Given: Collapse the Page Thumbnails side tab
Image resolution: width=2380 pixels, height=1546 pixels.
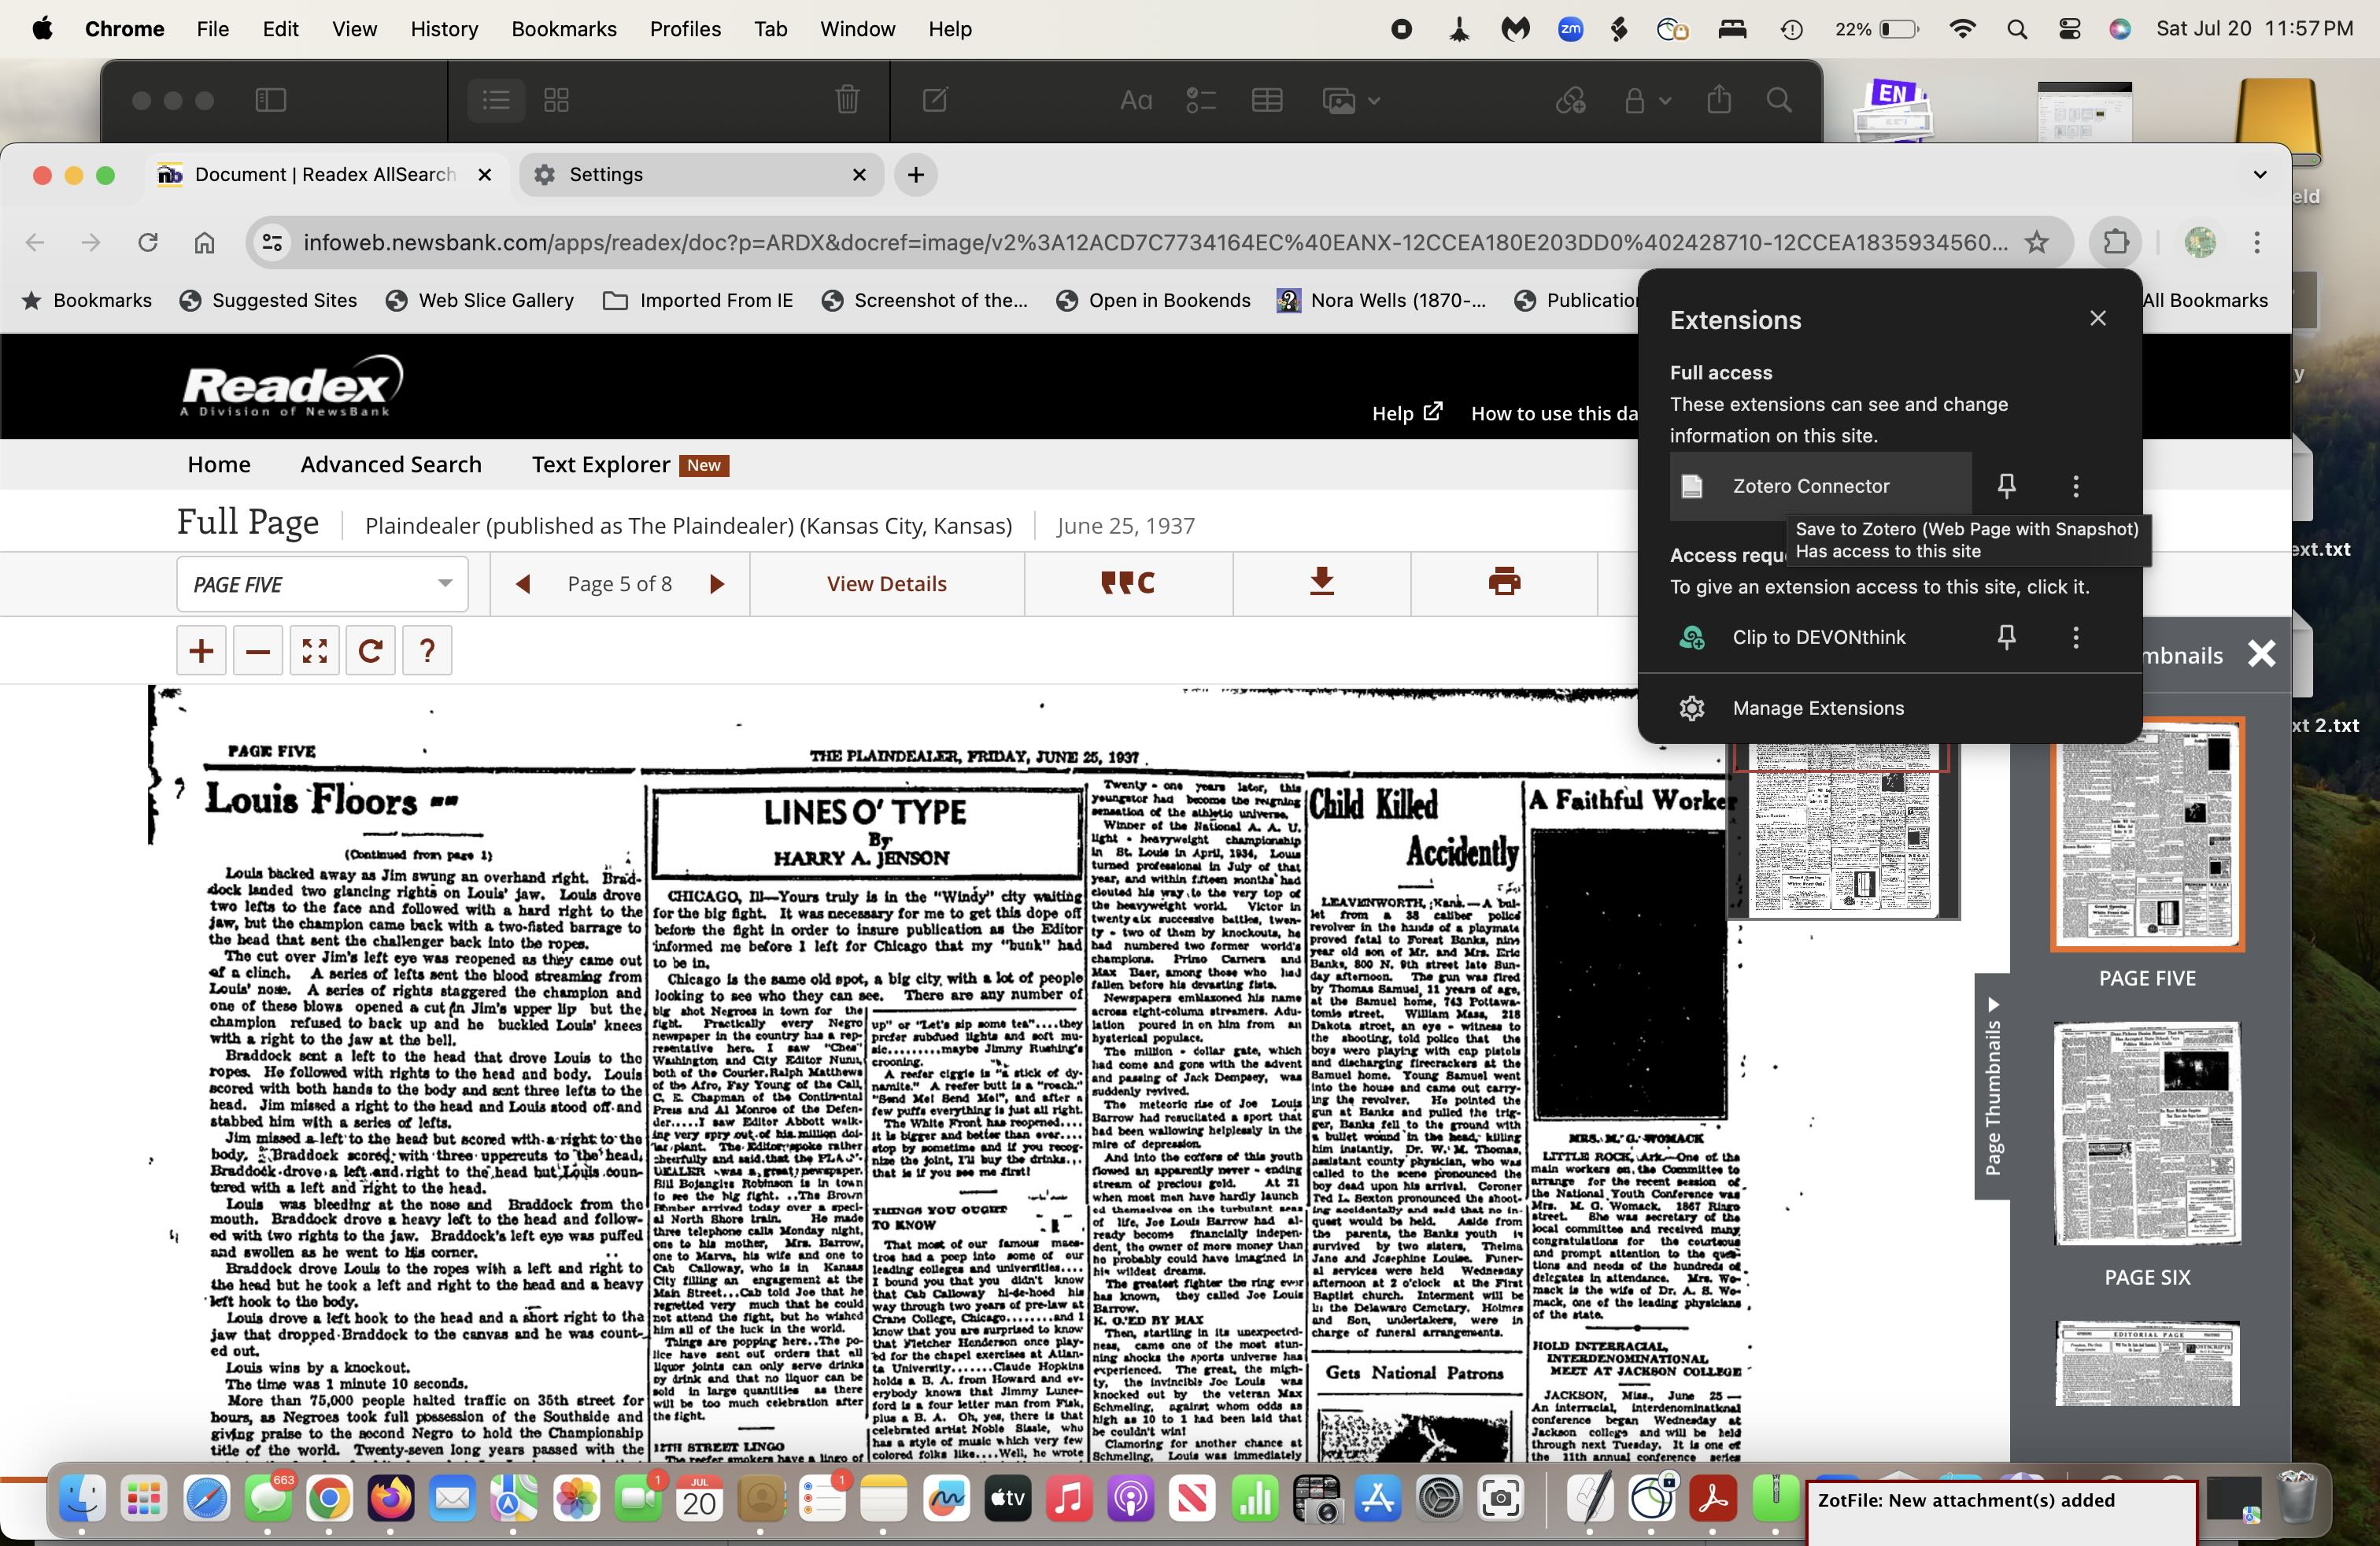Looking at the screenshot, I should 1992,1085.
